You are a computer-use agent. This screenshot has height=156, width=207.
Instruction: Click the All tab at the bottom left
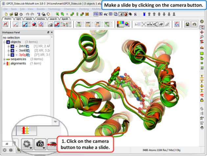pos(6,144)
